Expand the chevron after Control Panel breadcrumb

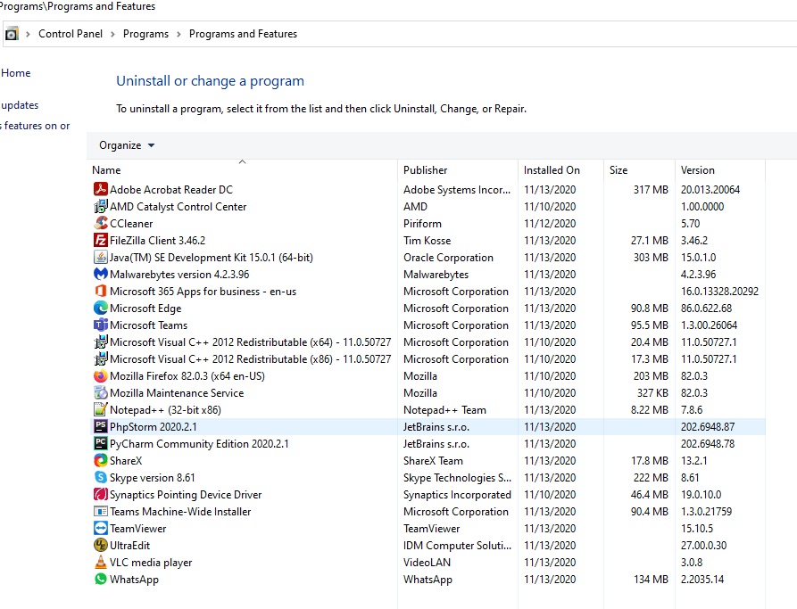pyautogui.click(x=112, y=34)
